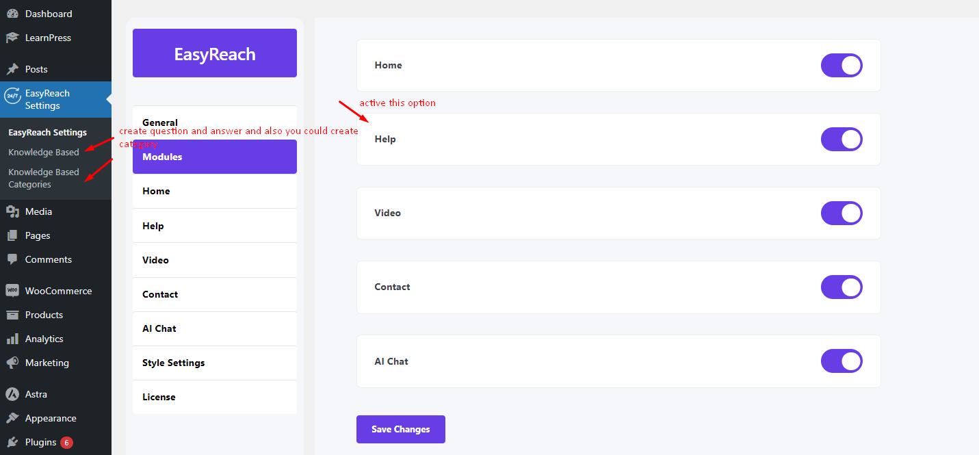Open the Video settings tab

[215, 260]
